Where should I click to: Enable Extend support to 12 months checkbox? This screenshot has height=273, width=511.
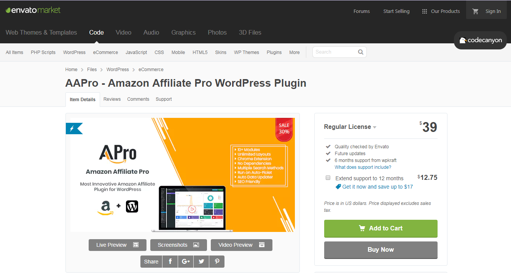pos(328,178)
